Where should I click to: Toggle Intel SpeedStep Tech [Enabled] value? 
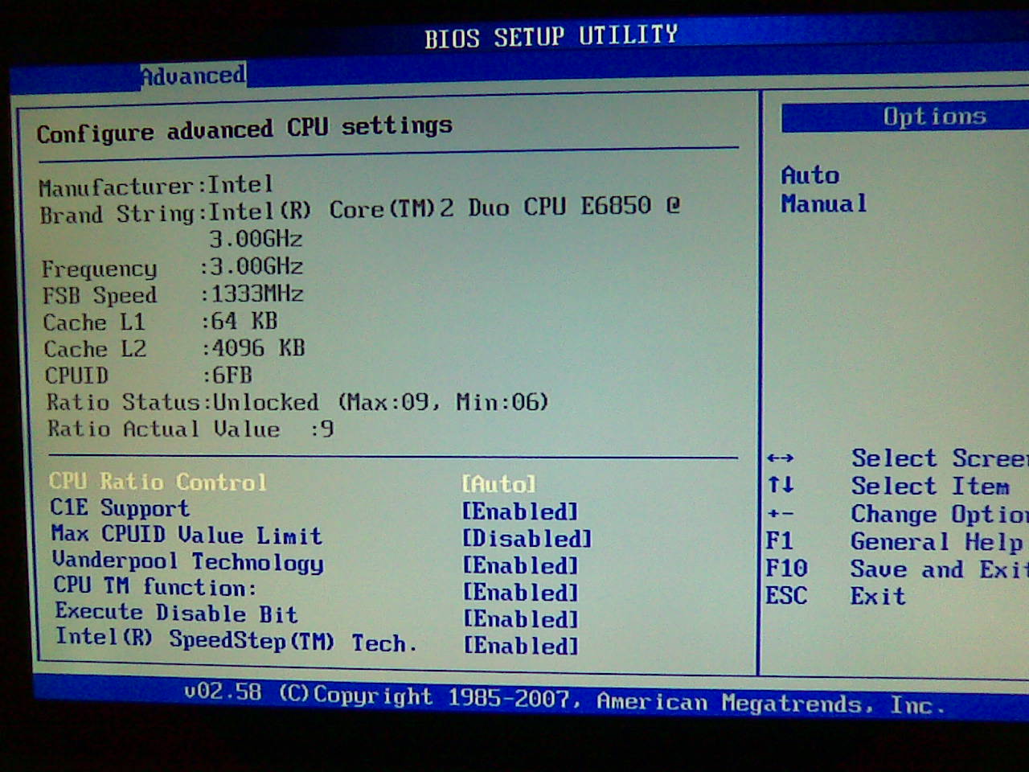[520, 645]
